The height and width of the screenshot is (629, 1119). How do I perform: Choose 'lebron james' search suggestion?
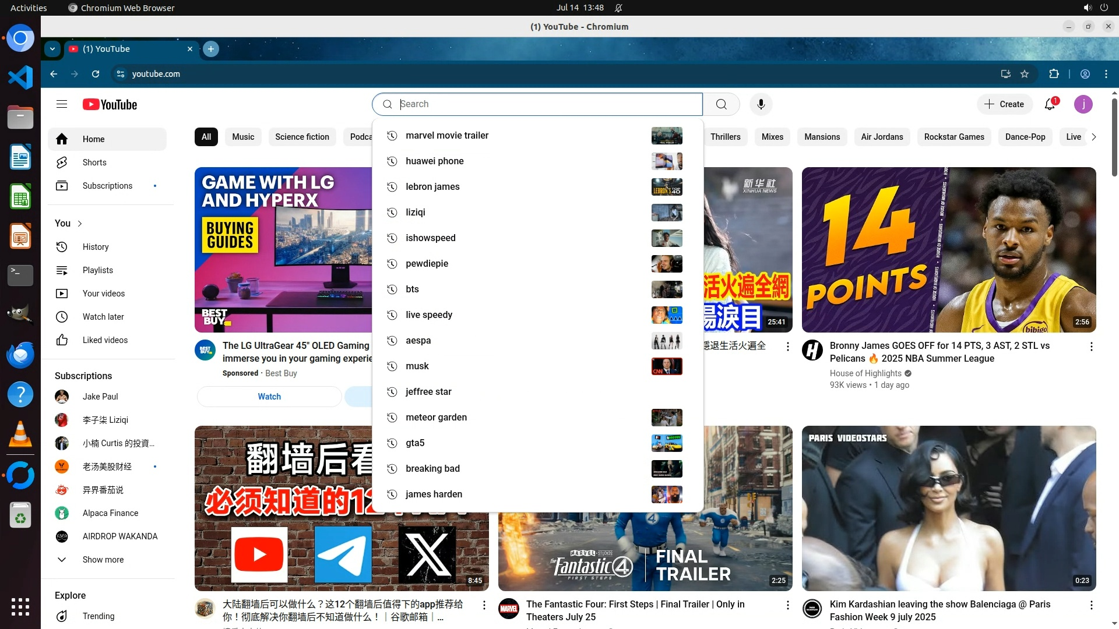(x=432, y=186)
